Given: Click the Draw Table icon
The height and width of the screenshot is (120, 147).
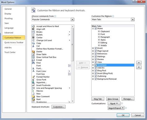Looking at the screenshot, I should pos(33,54).
